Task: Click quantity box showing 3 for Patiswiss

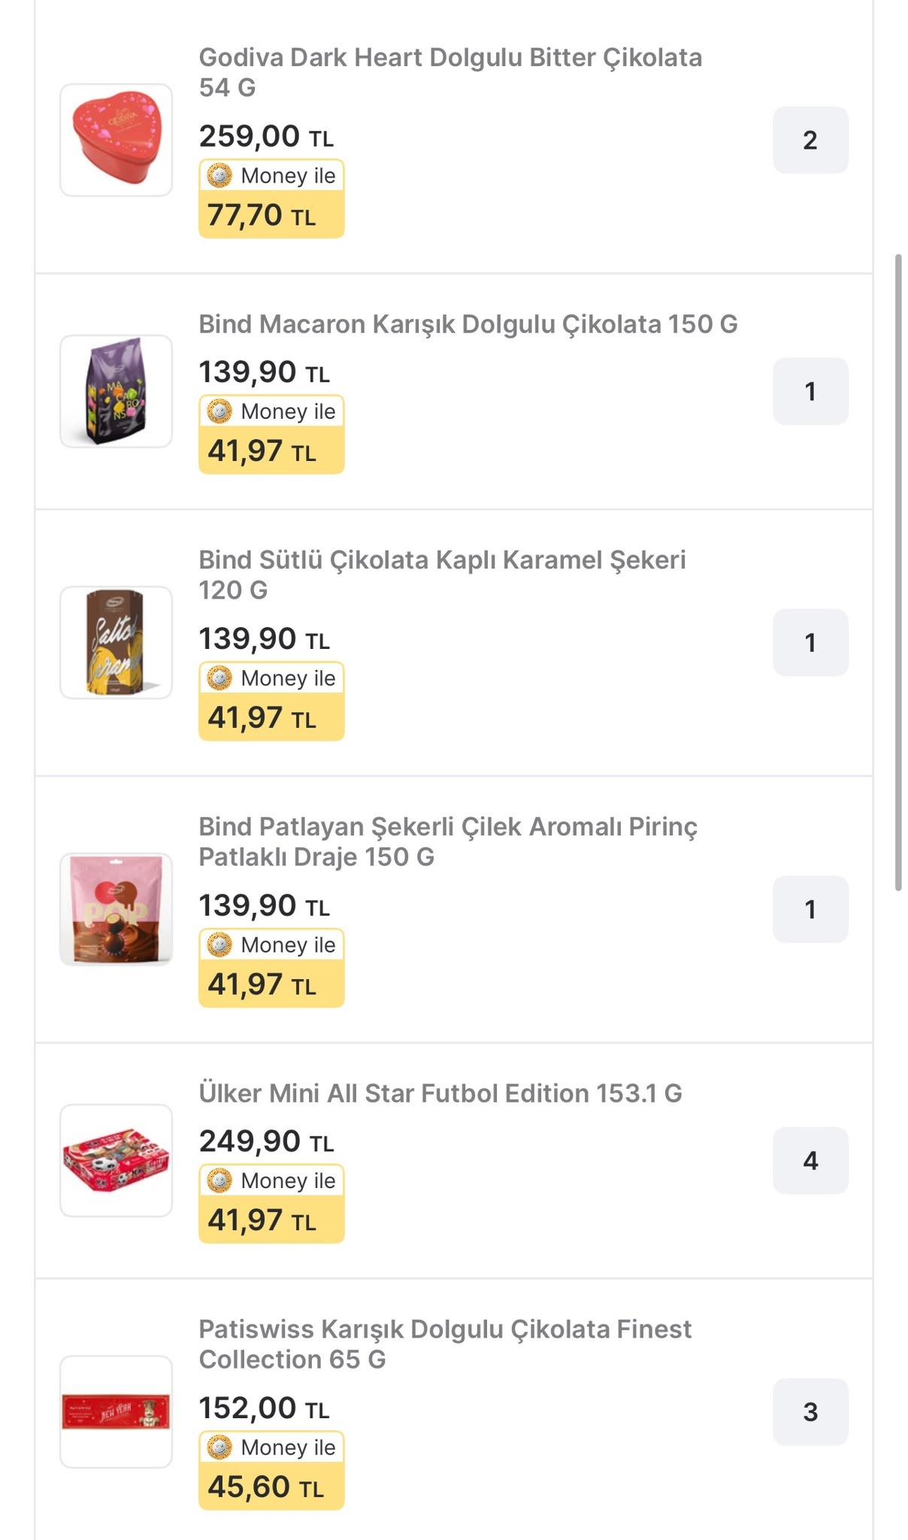Action: click(810, 1411)
